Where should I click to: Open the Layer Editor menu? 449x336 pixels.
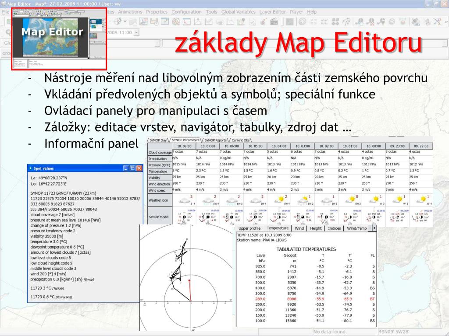(x=272, y=12)
